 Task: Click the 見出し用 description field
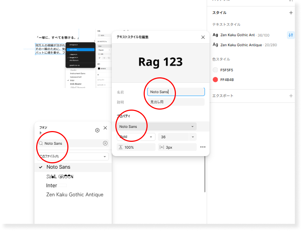[176, 102]
